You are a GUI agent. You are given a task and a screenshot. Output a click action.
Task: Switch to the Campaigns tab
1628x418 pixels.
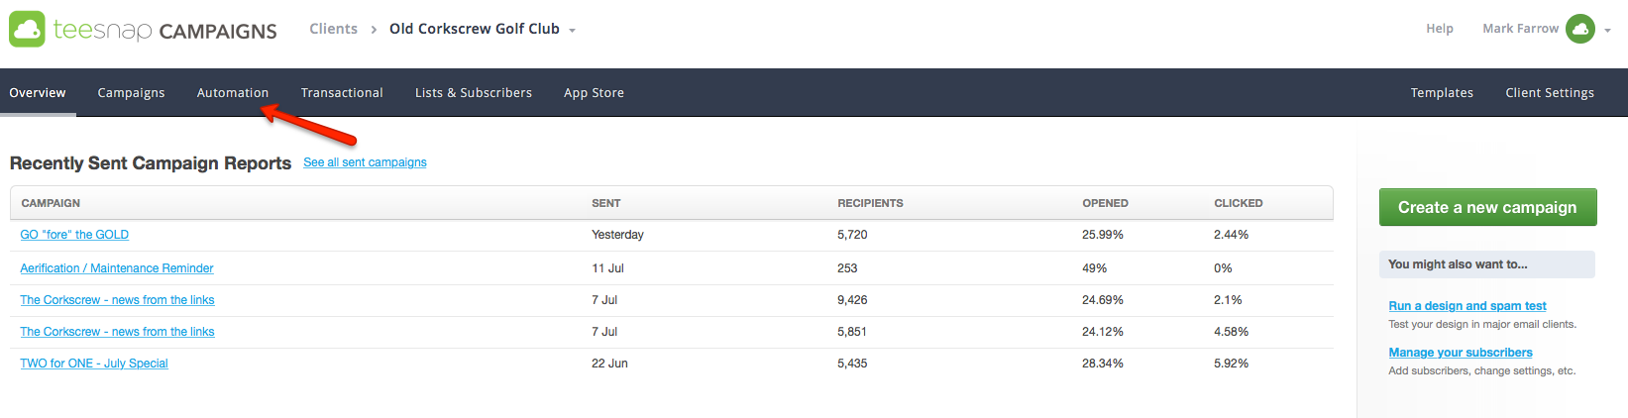[131, 92]
